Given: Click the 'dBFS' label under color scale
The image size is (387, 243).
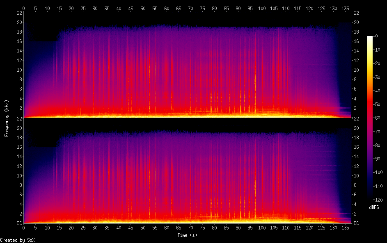Looking at the screenshot, I should tap(374, 207).
